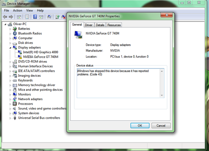Open the Help menu
This screenshot has width=209, height=151.
point(40,10)
